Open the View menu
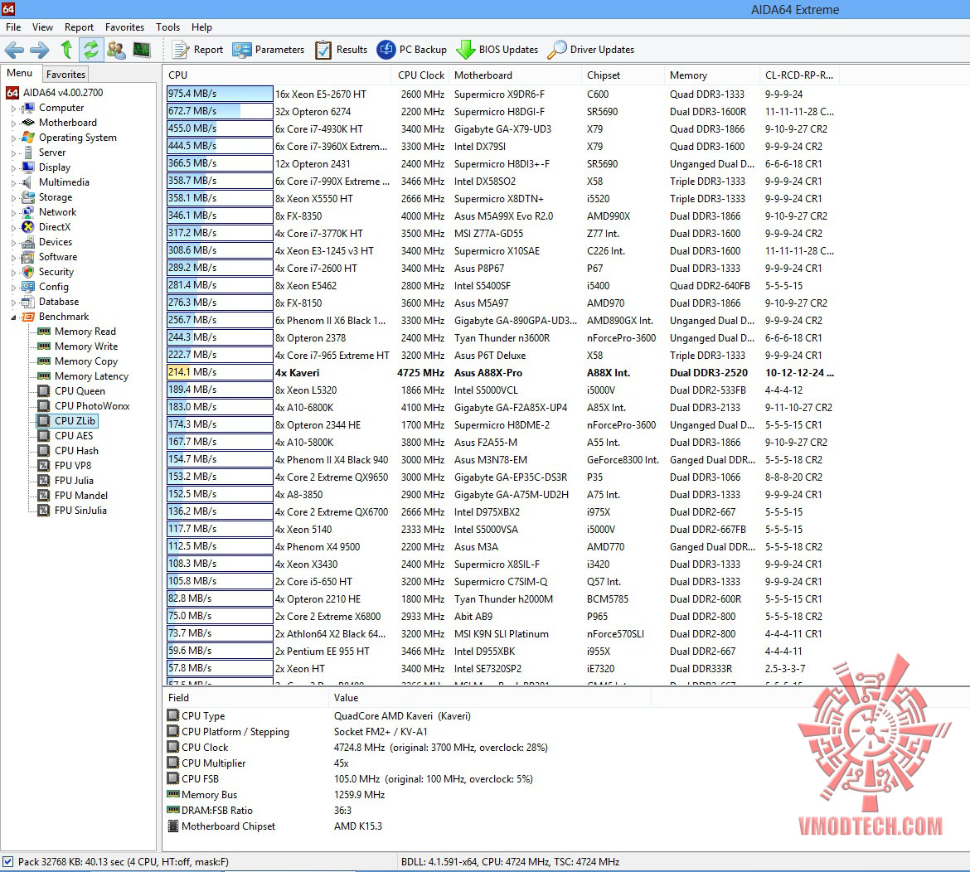The image size is (970, 872). tap(42, 27)
